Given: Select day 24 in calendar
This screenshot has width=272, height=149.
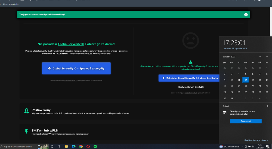Looking at the screenshot, I should click(x=232, y=92).
